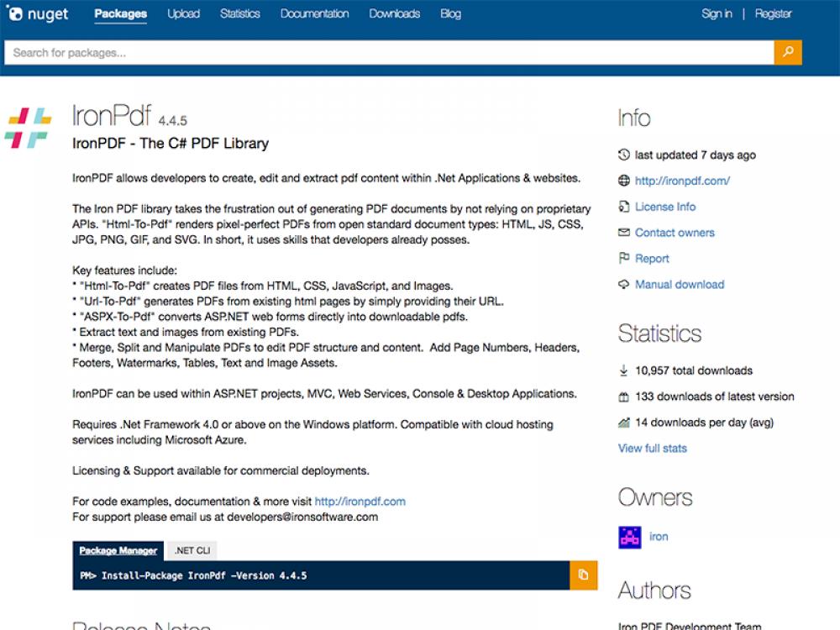The height and width of the screenshot is (630, 840).
Task: Open the Packages section in navigation
Action: pyautogui.click(x=121, y=13)
